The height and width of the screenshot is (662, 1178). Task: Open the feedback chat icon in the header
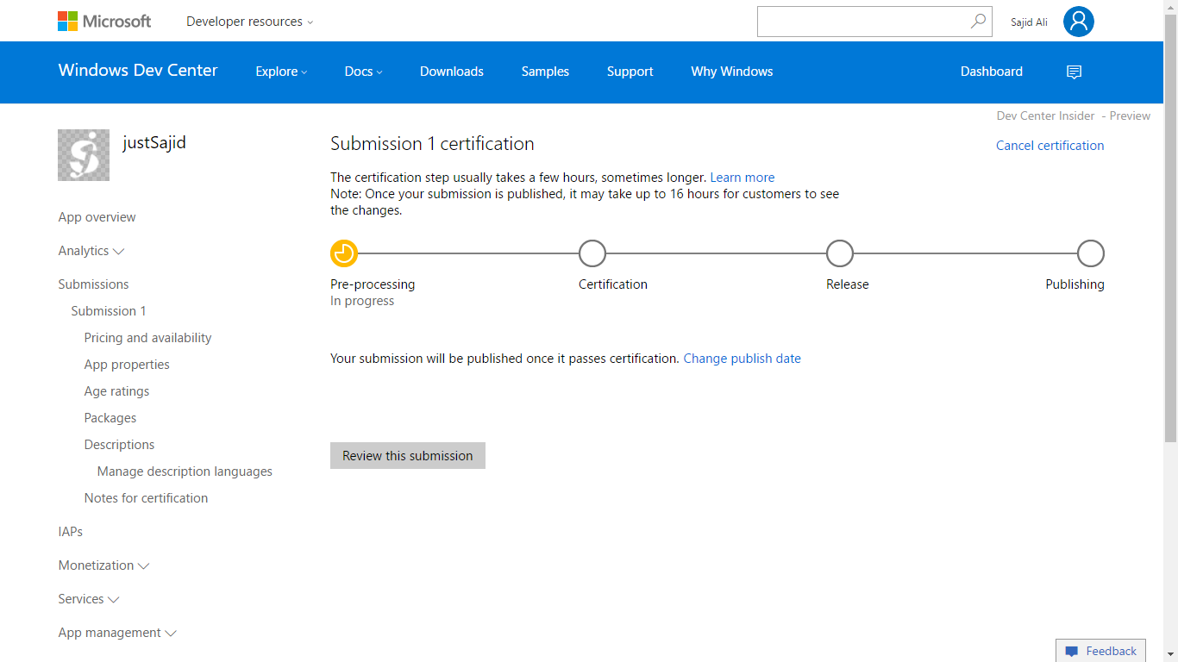click(1074, 72)
